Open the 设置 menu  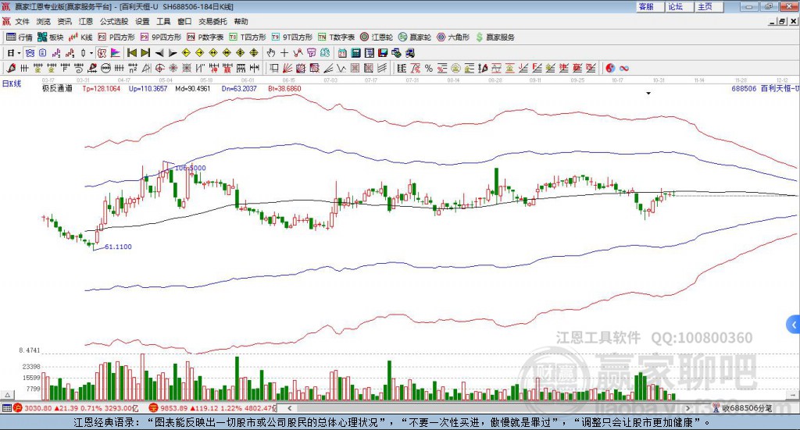click(x=142, y=21)
